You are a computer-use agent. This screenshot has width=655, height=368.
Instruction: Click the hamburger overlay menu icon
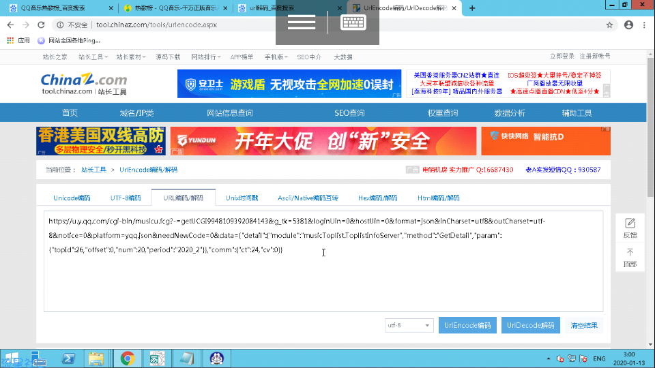tap(301, 22)
